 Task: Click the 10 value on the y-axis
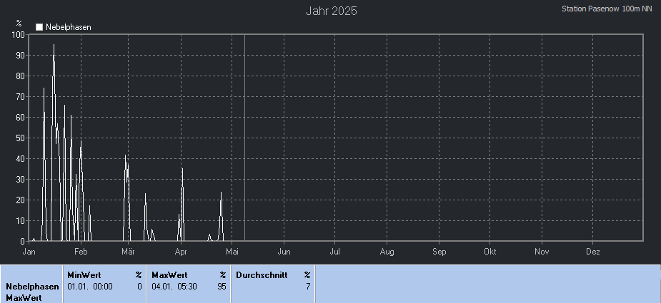pyautogui.click(x=21, y=220)
